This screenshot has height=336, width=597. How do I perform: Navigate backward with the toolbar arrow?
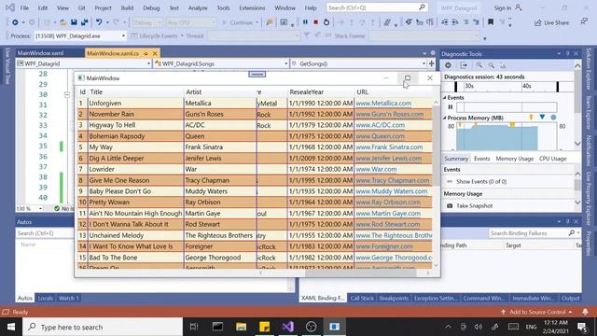click(x=15, y=22)
